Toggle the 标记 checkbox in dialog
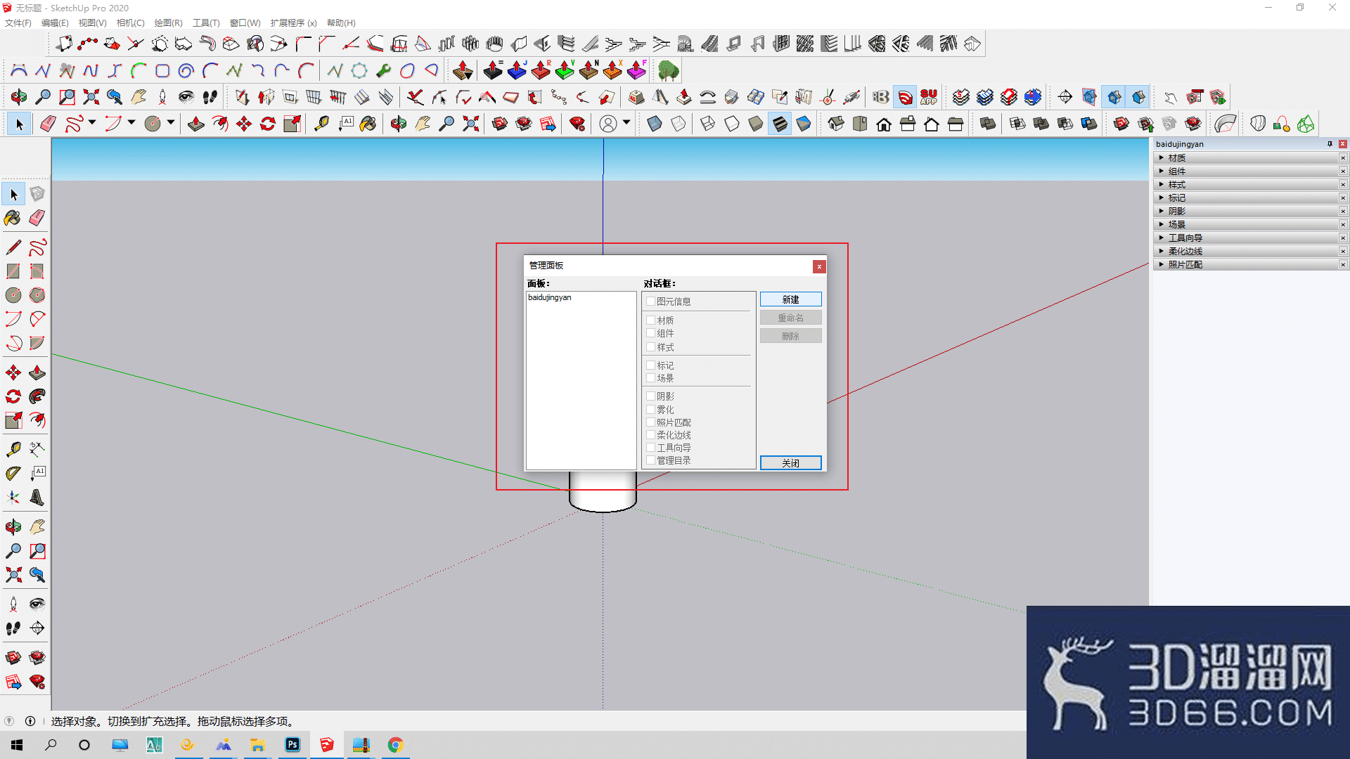The height and width of the screenshot is (759, 1350). click(x=650, y=365)
